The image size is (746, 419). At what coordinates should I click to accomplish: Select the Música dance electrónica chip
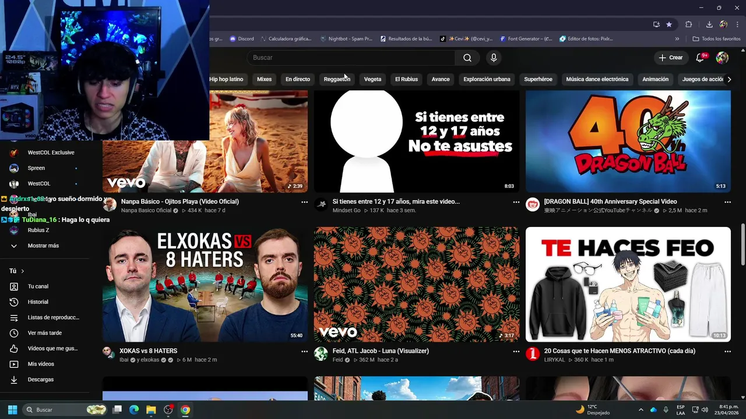597,79
